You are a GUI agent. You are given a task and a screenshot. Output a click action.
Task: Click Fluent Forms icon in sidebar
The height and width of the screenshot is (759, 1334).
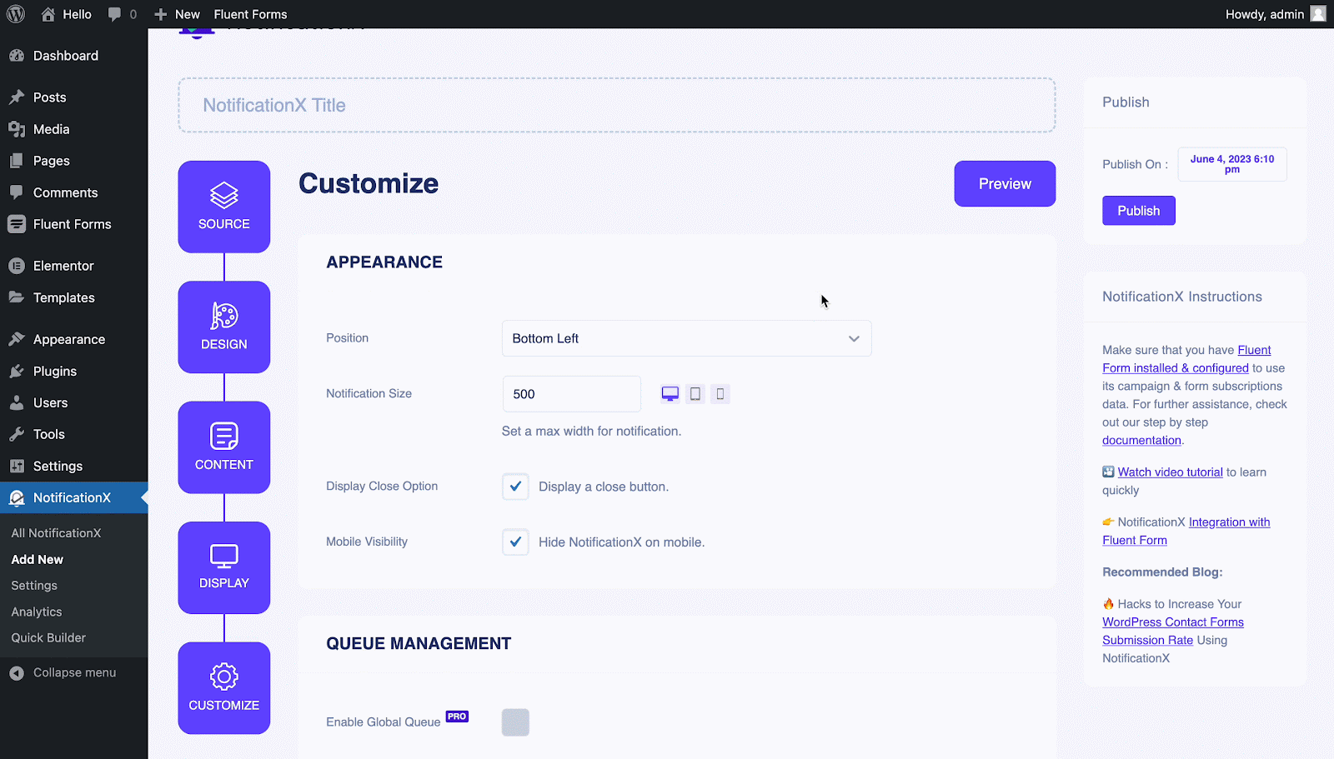17,224
